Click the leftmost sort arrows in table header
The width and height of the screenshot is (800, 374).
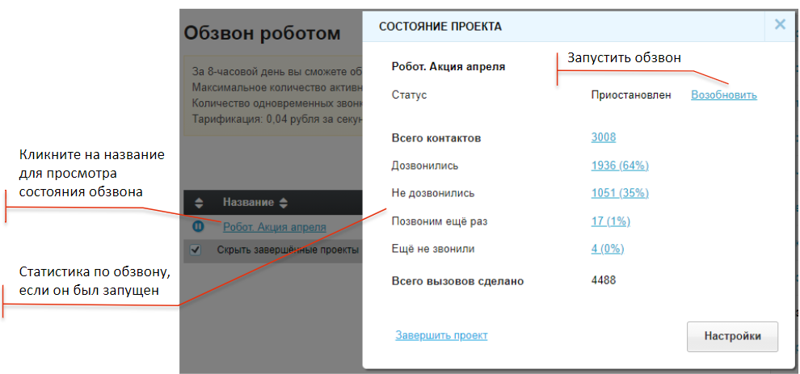(199, 203)
